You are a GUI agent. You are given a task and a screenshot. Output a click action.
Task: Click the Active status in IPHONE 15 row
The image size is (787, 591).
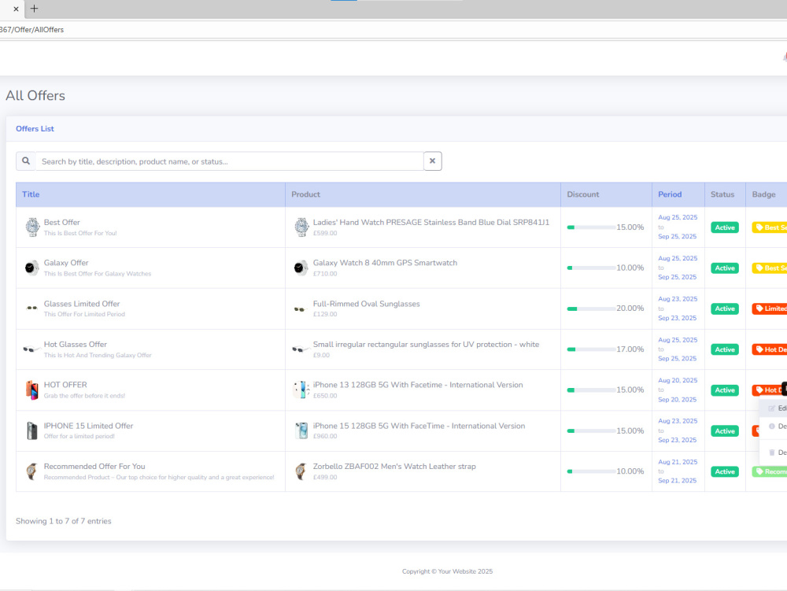pos(725,431)
